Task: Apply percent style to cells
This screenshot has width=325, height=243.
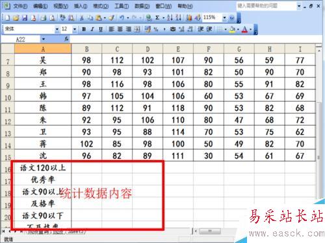Action: pos(156,29)
